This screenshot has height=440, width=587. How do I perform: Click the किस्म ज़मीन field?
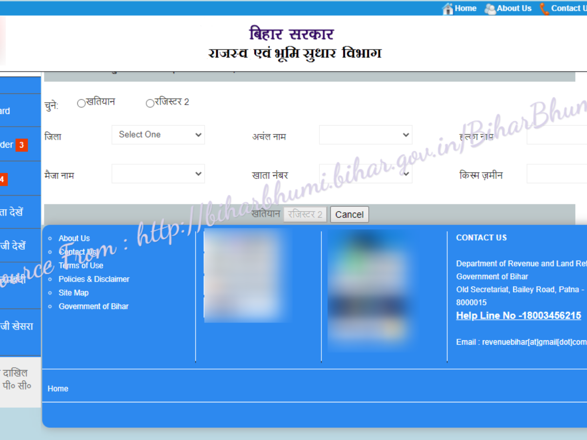(557, 174)
